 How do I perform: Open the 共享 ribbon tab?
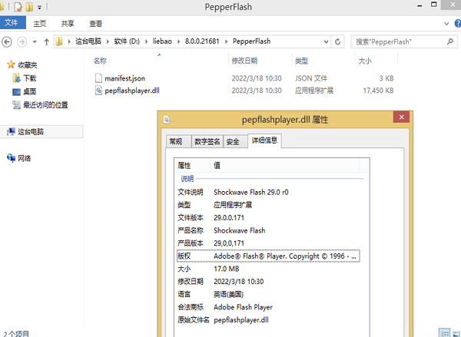click(68, 24)
